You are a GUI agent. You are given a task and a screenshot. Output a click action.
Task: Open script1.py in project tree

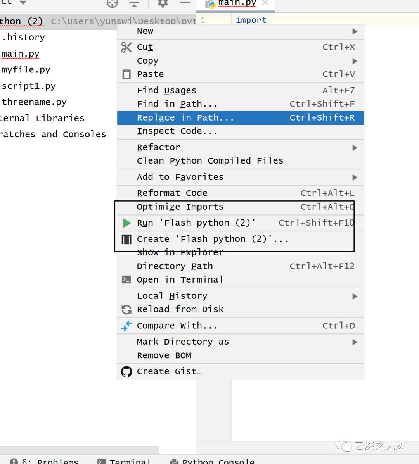pyautogui.click(x=29, y=86)
